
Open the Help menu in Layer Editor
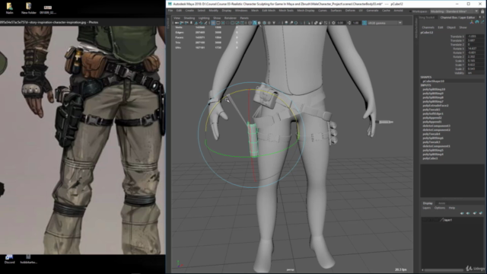452,208
